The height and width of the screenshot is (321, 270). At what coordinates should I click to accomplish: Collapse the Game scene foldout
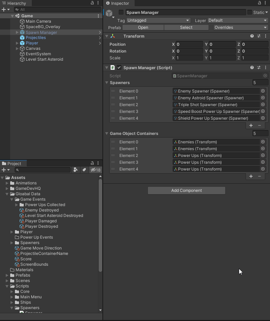tap(12, 16)
